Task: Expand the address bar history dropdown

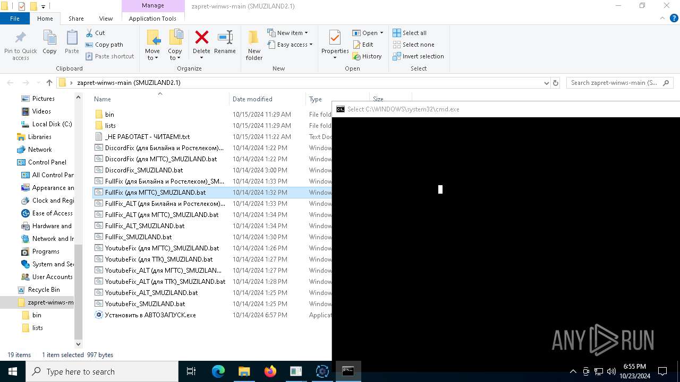Action: coord(546,83)
